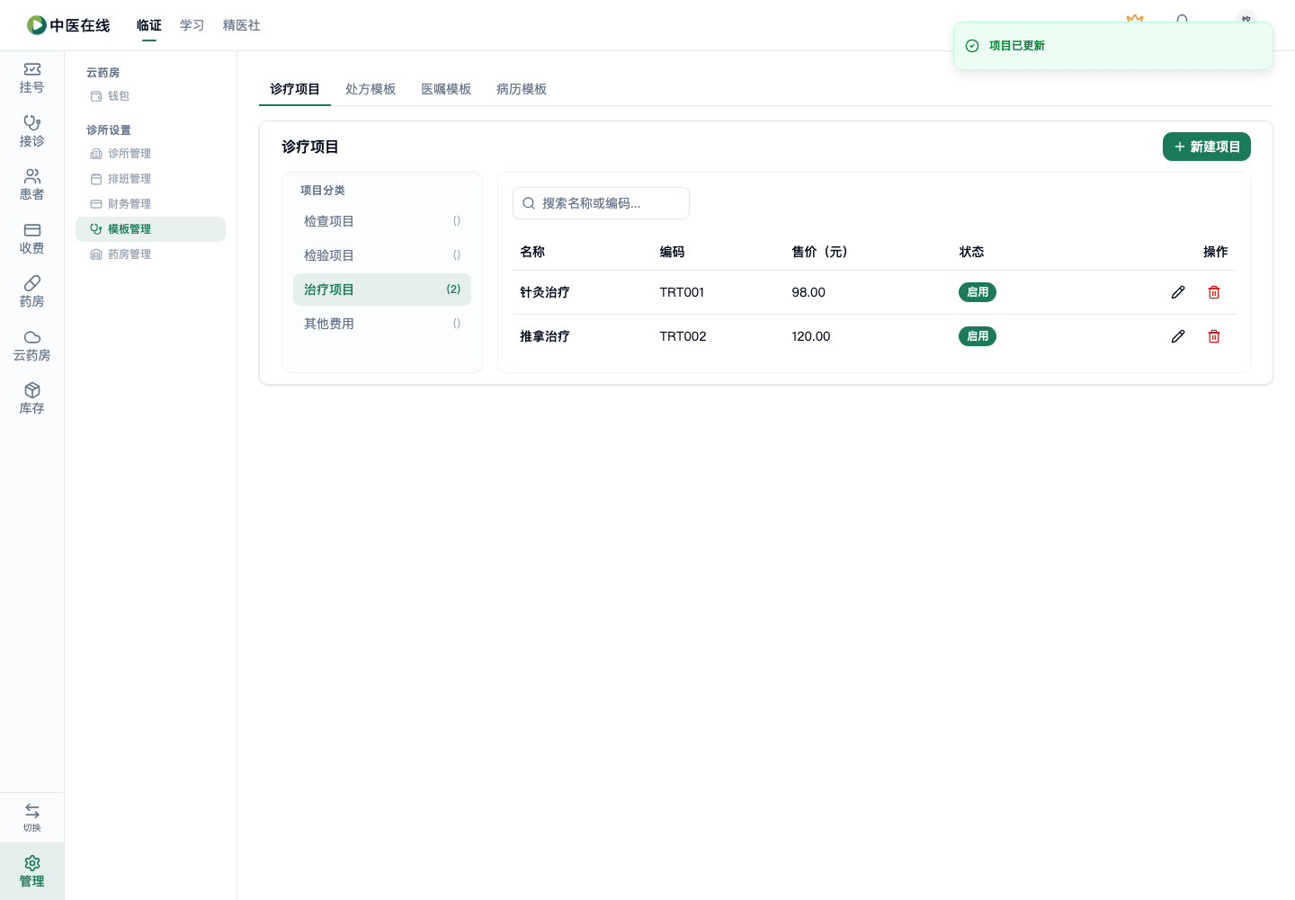Click the 中医在线 logo
The height and width of the screenshot is (900, 1295).
tap(68, 25)
